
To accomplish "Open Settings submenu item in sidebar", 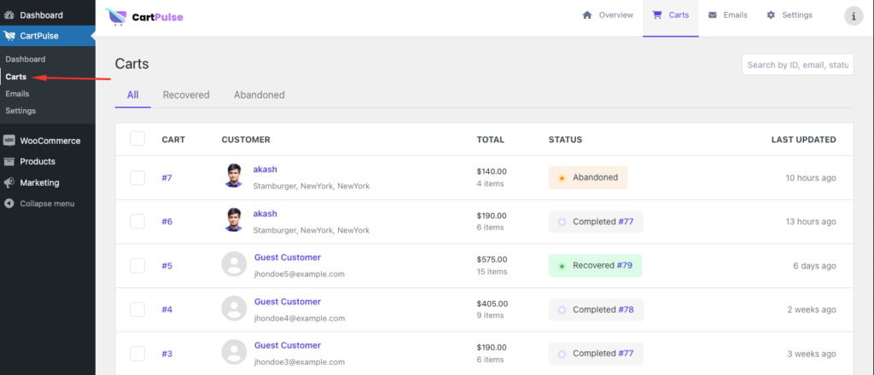I will [x=20, y=111].
